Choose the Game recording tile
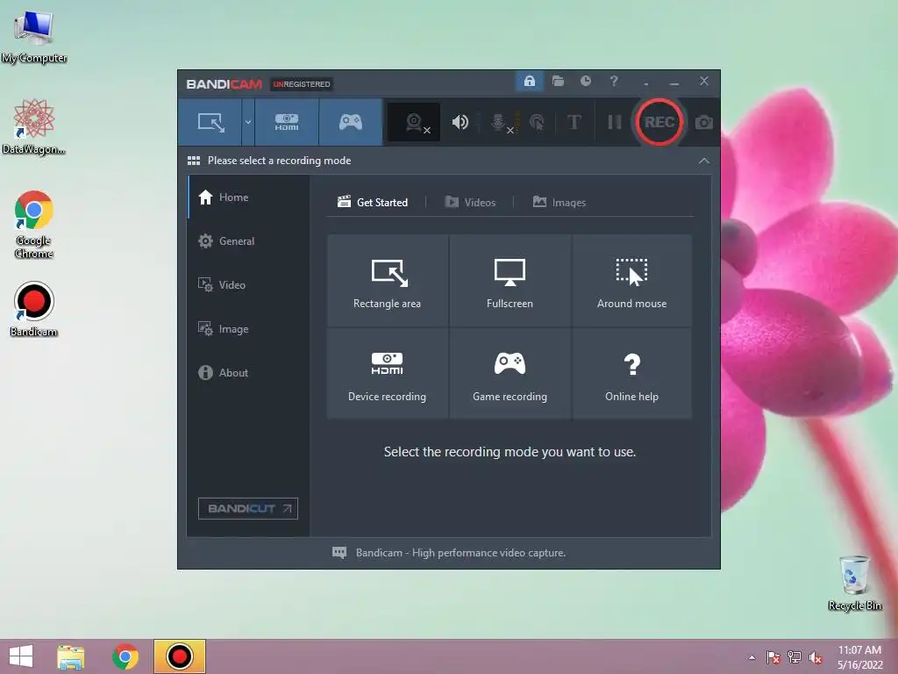This screenshot has height=674, width=898. tap(510, 373)
